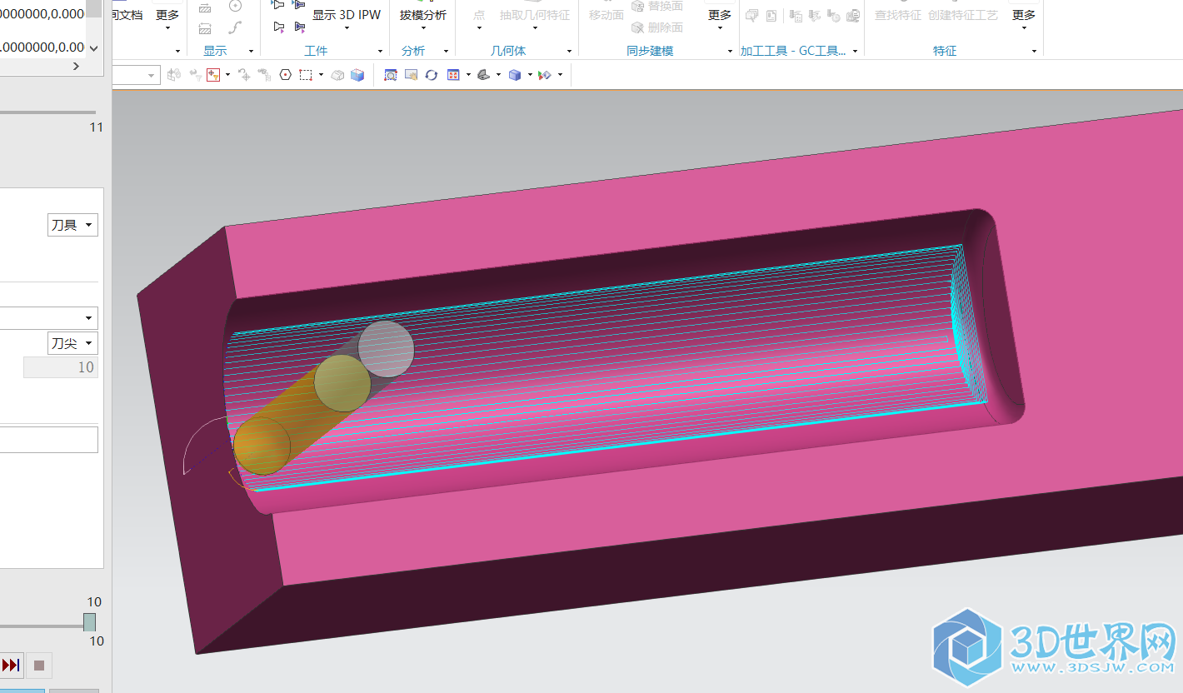
Task: Open the selection scope combo box in toolbar
Action: (x=136, y=76)
